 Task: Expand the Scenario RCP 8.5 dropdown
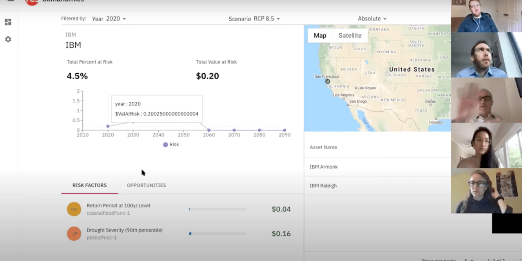[x=254, y=19]
